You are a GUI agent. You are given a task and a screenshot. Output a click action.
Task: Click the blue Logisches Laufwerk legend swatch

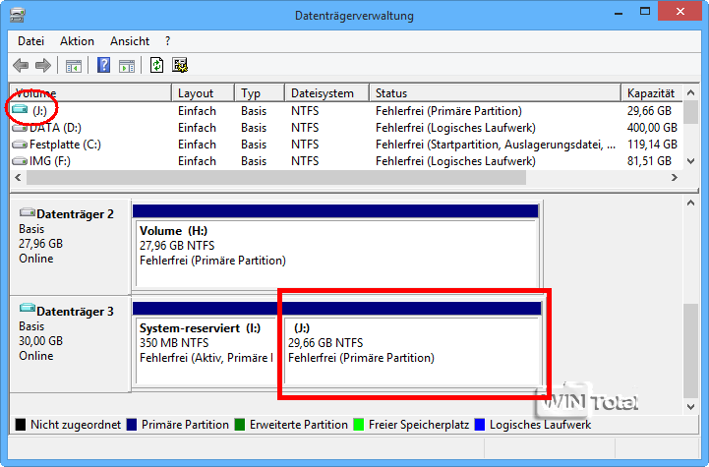point(480,425)
